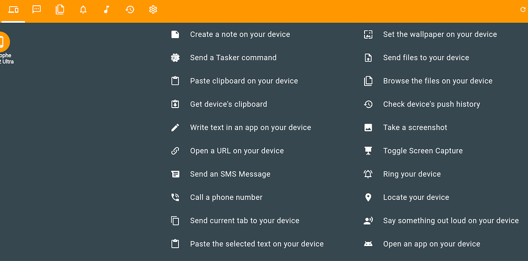Click the refresh icon in top bar
The height and width of the screenshot is (261, 528).
click(523, 10)
